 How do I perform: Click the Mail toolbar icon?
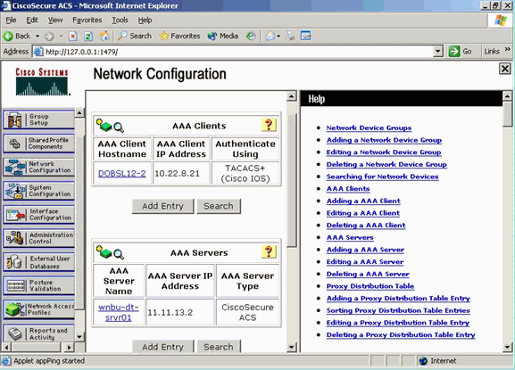coord(270,36)
